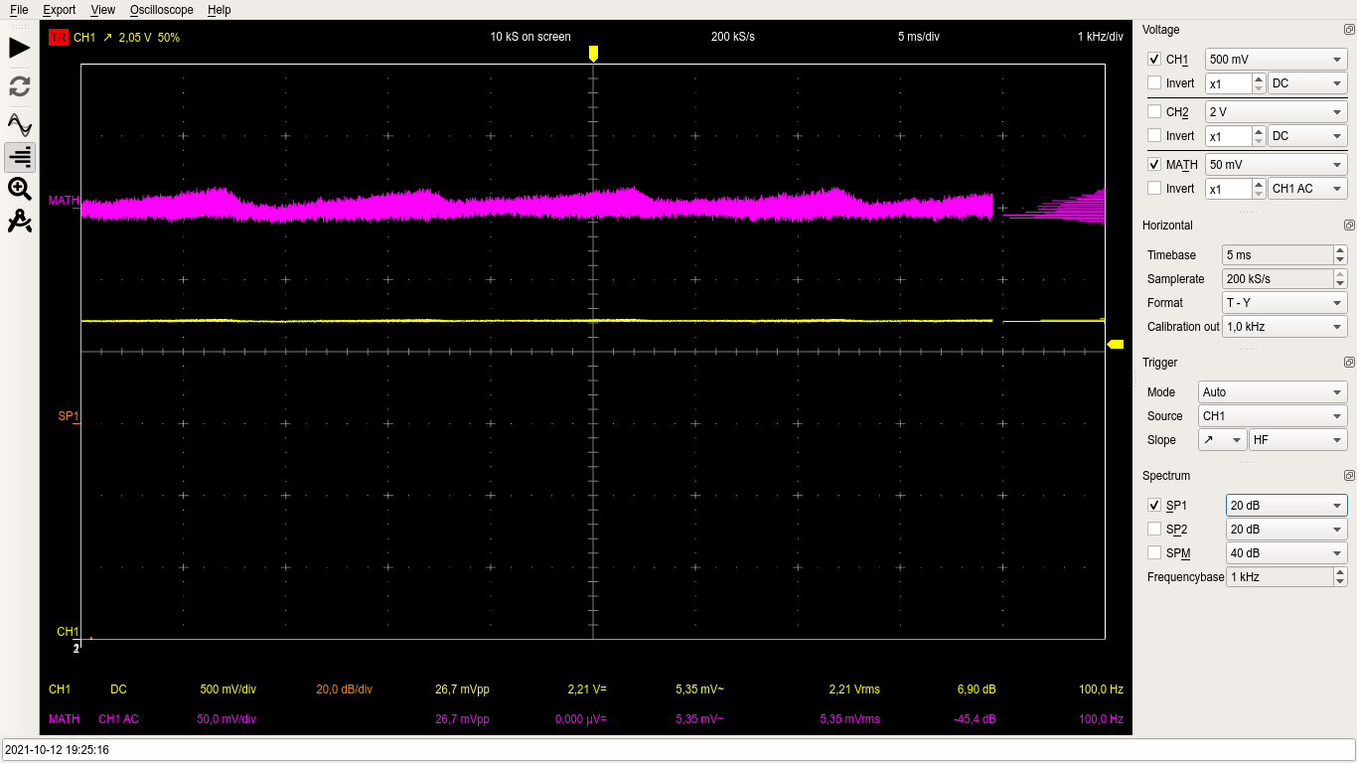Image resolution: width=1357 pixels, height=763 pixels.
Task: Click the -45,4 dB readout
Action: (976, 719)
